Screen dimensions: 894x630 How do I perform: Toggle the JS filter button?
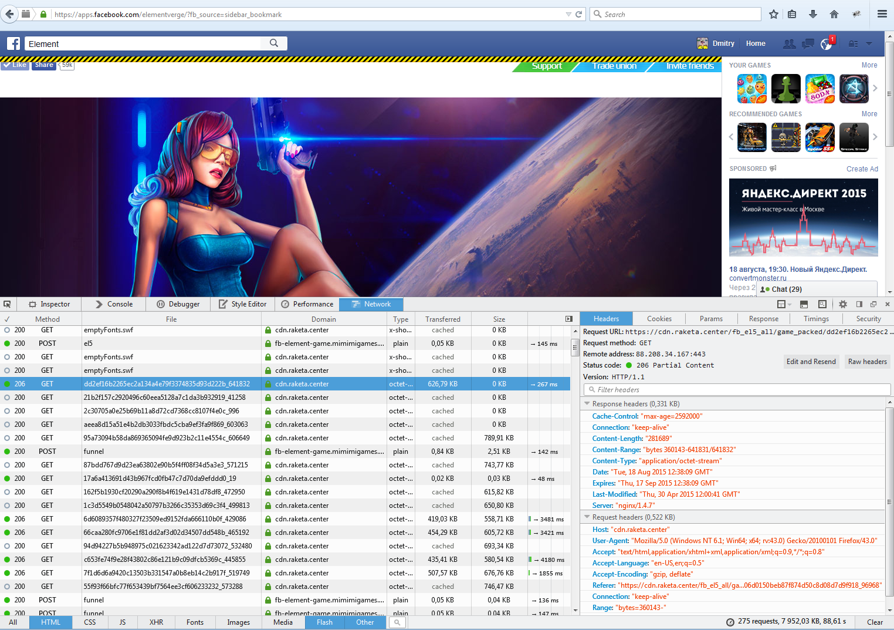tap(123, 622)
